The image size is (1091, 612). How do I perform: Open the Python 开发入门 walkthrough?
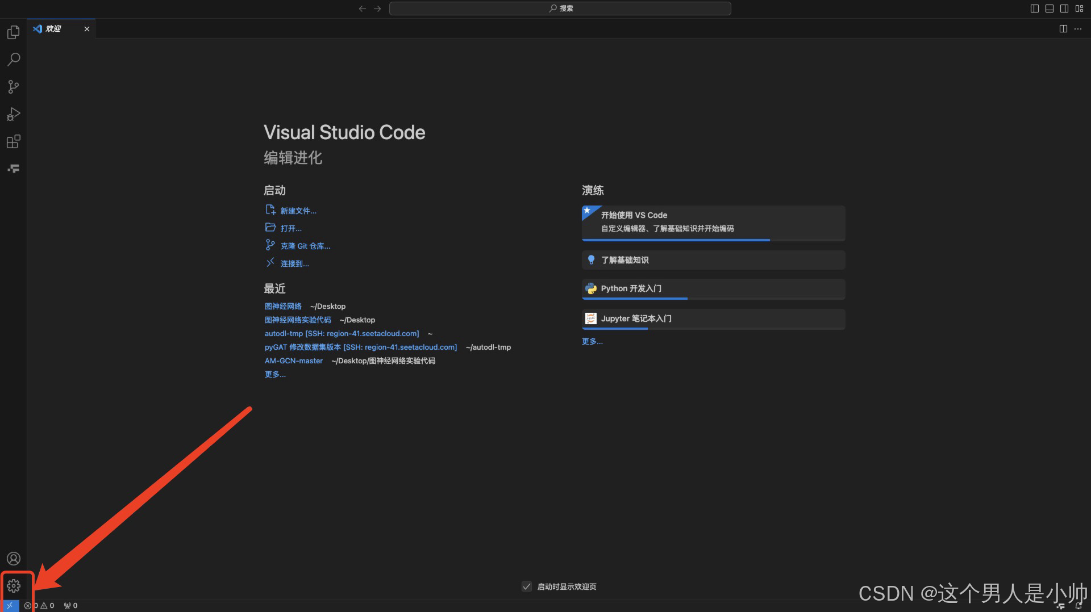click(x=713, y=289)
